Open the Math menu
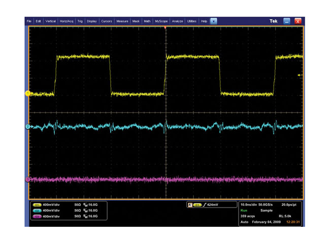 [x=147, y=21]
